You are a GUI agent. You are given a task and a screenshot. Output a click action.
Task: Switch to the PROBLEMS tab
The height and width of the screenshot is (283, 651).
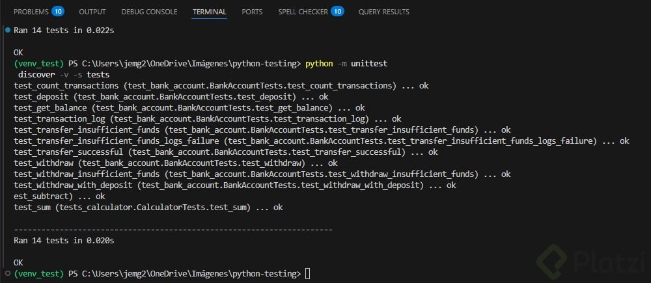click(31, 12)
